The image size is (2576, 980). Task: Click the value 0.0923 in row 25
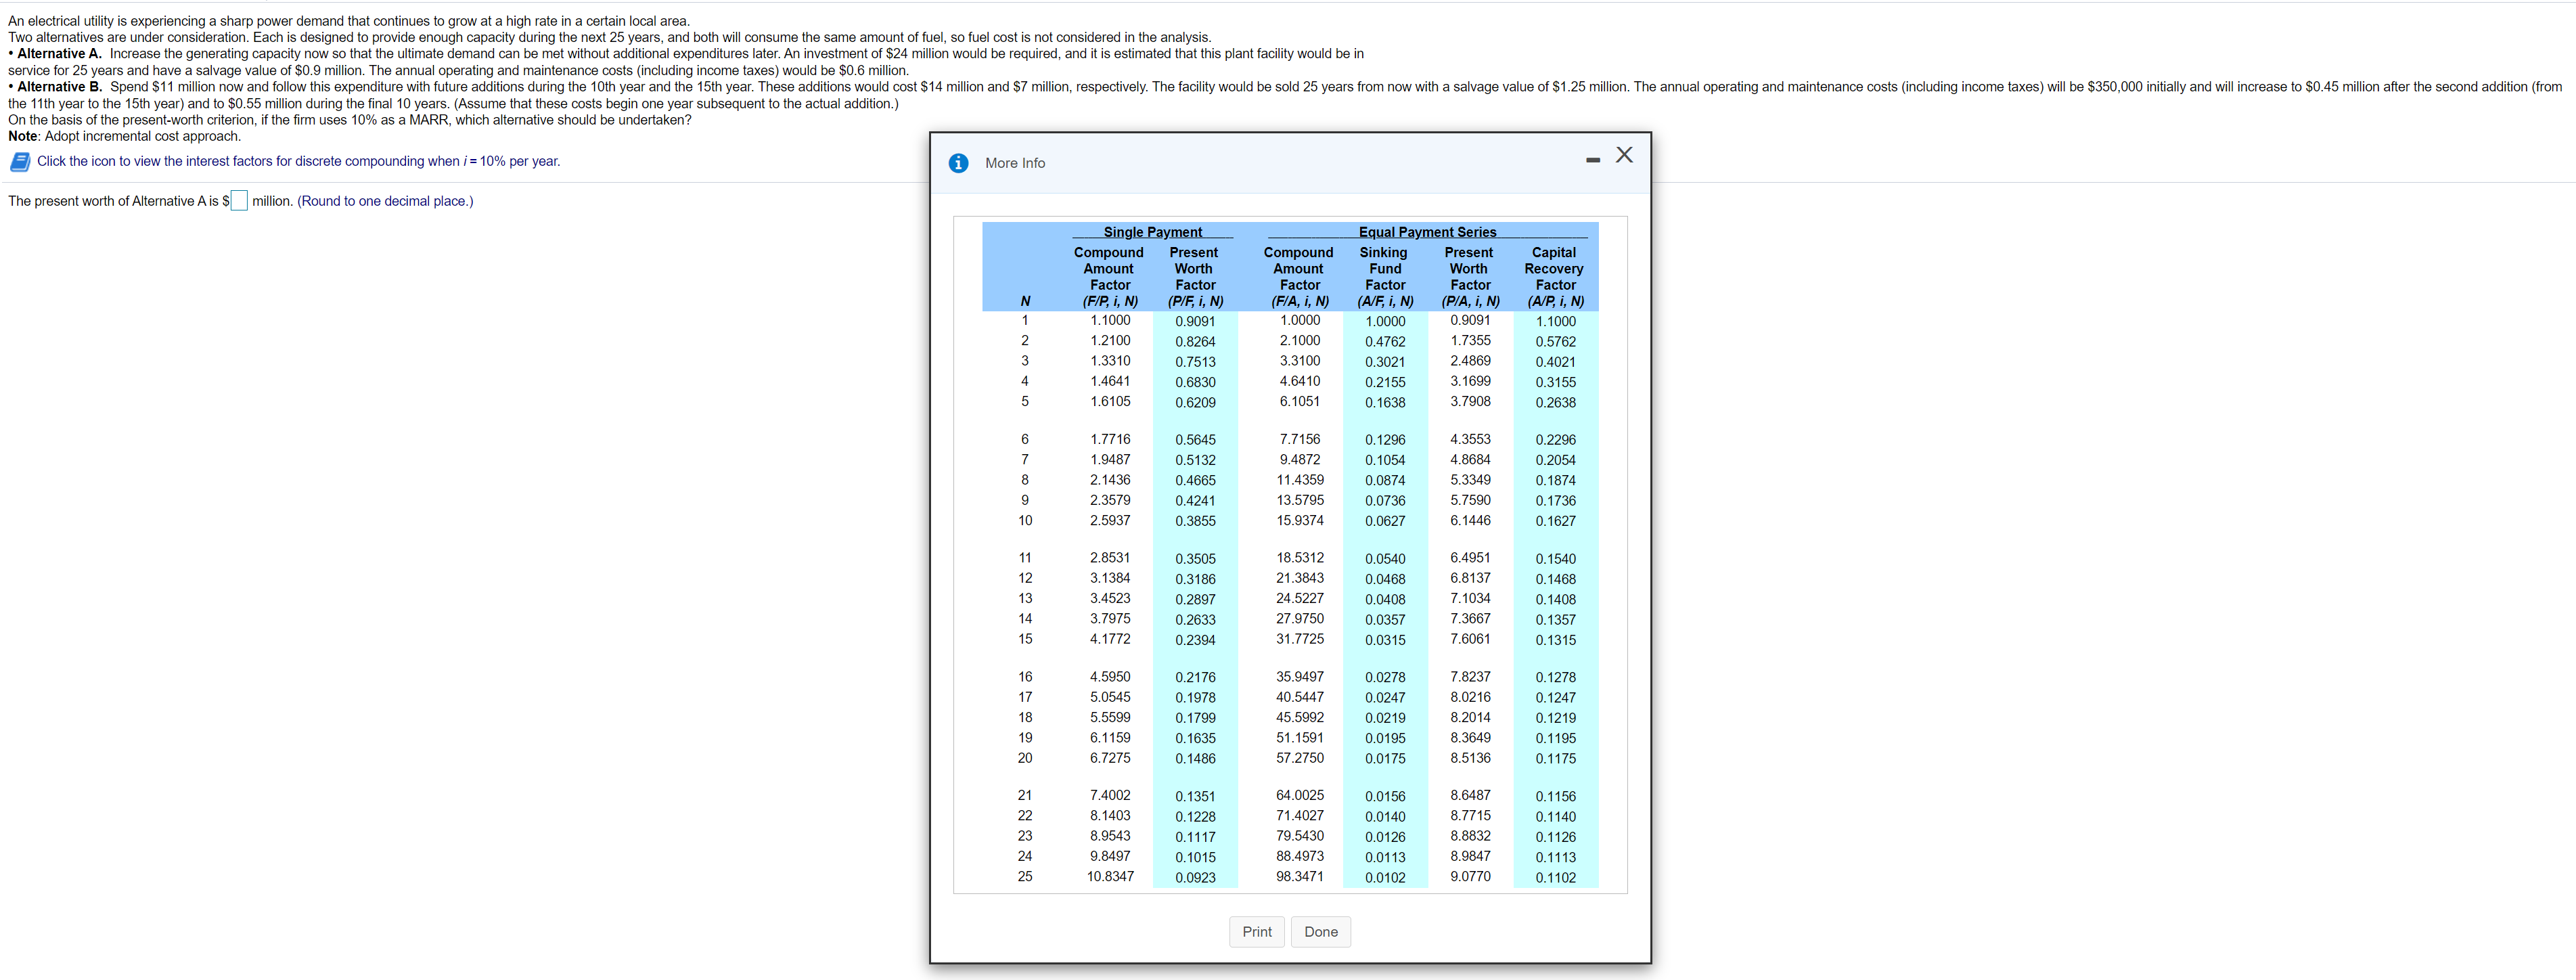[x=1195, y=878]
